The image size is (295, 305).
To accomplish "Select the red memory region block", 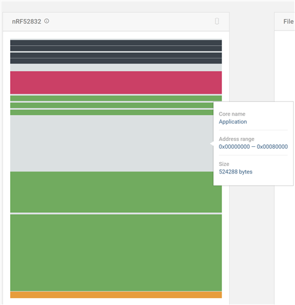I will point(116,83).
